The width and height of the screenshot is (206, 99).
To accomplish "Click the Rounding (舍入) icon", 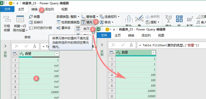I will click(x=201, y=22).
